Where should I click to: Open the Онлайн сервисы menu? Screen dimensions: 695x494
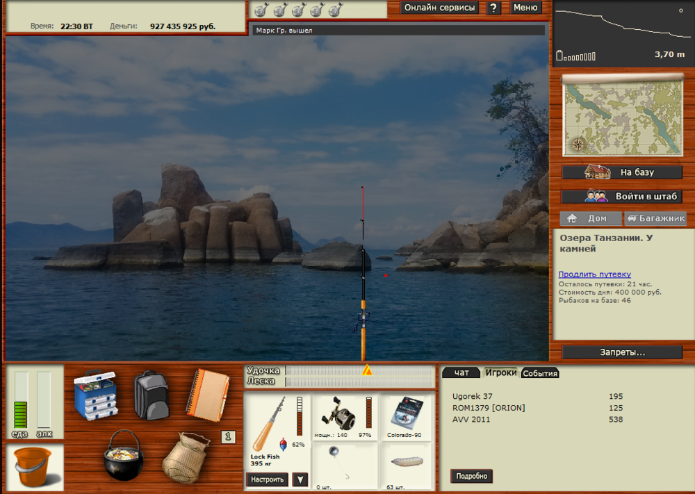(x=440, y=8)
